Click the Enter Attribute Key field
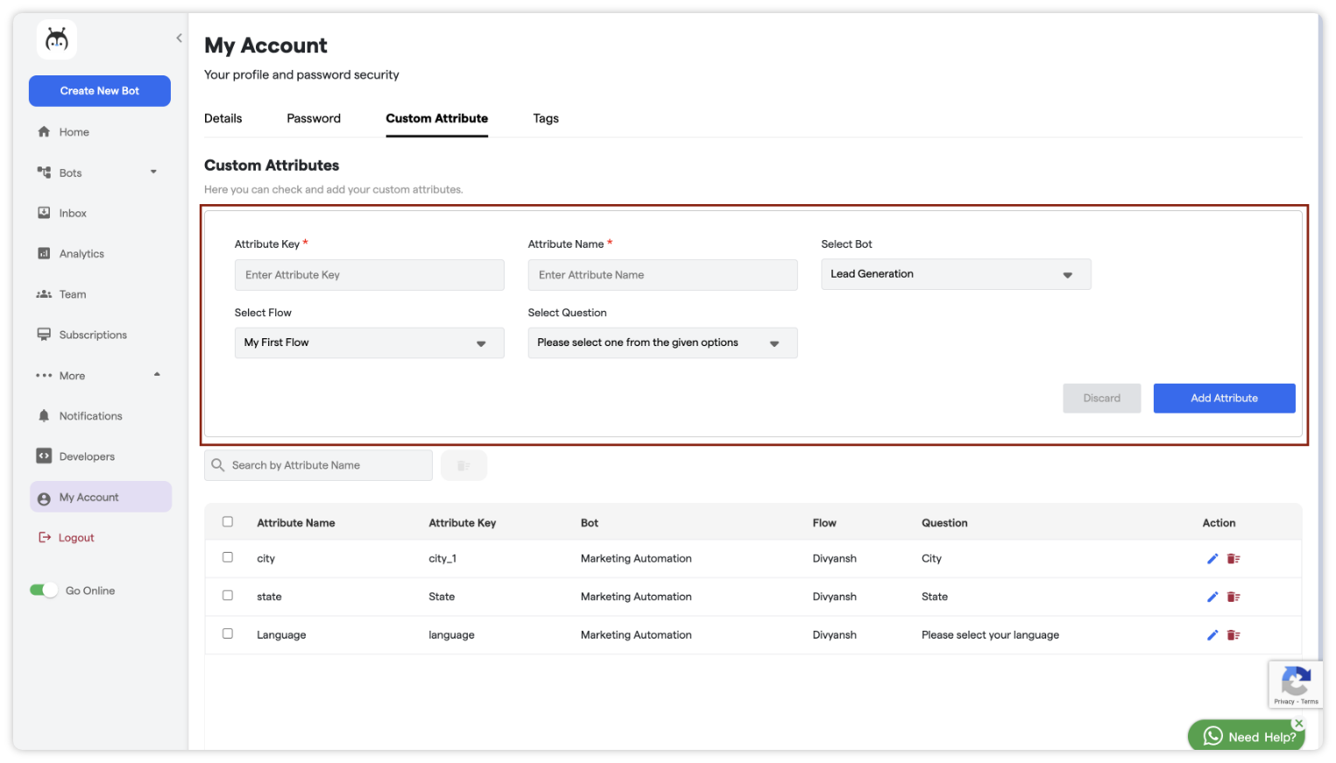This screenshot has height=763, width=1336. pyautogui.click(x=369, y=275)
